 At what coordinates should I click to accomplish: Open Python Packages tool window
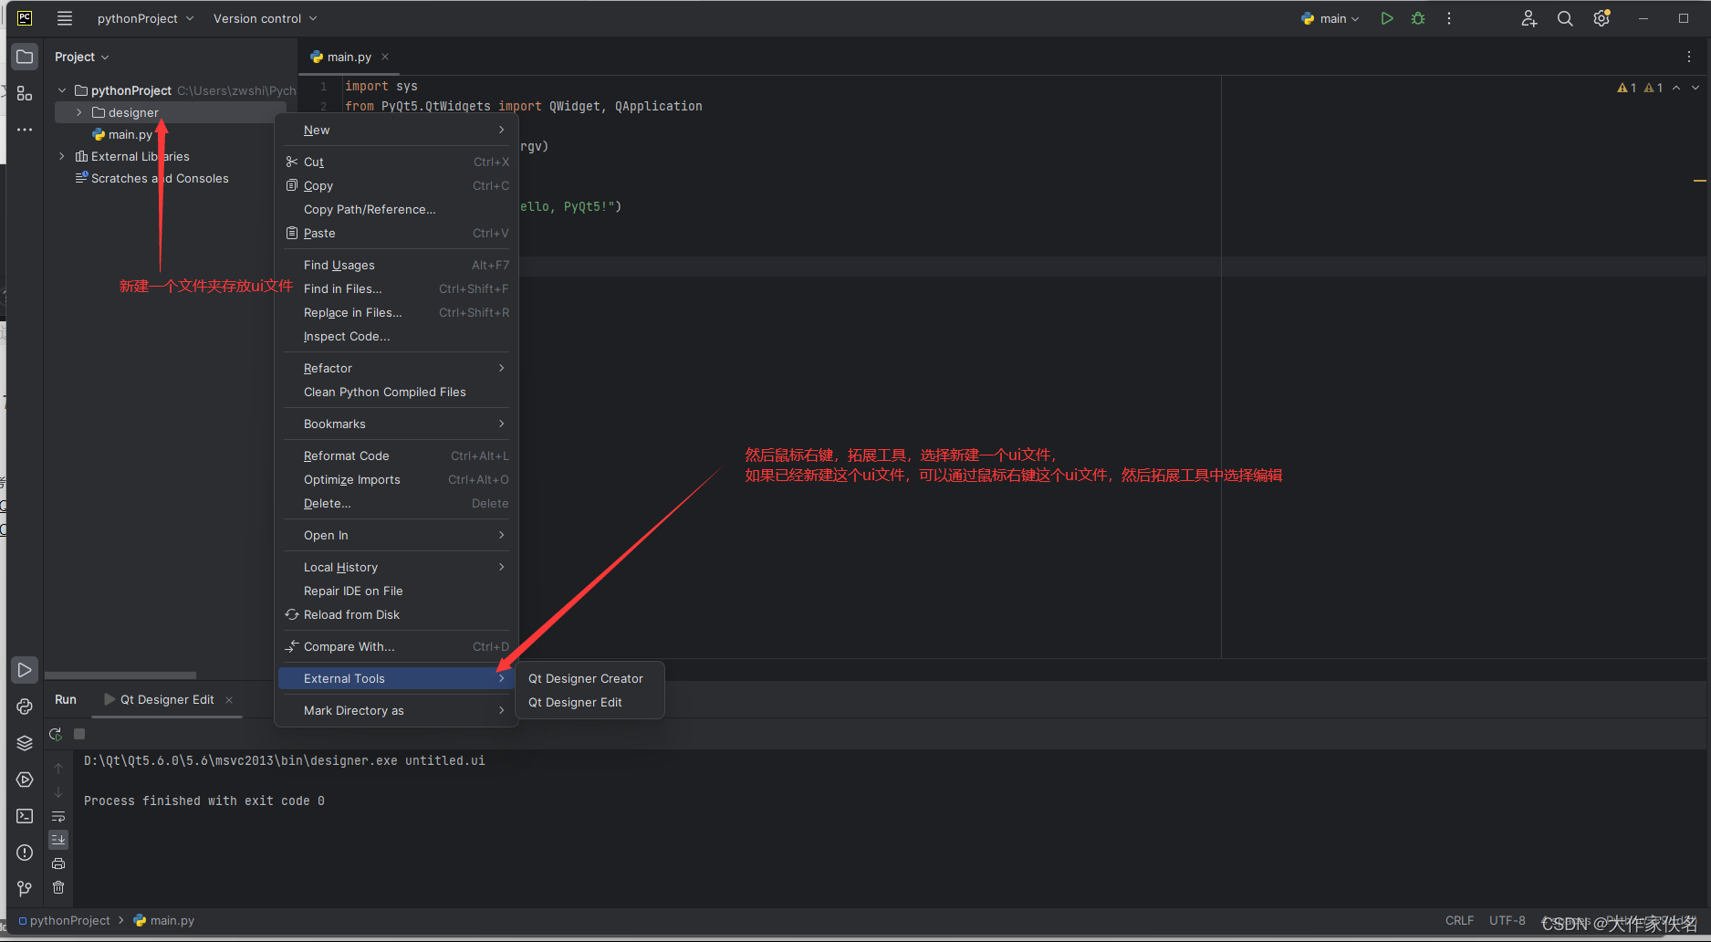[25, 706]
